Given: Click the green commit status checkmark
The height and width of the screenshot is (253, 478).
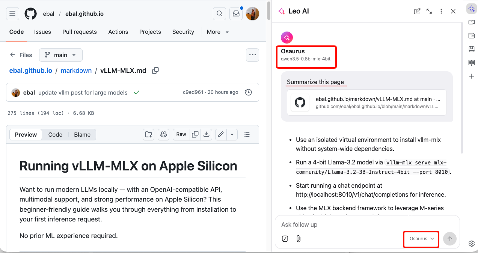Looking at the screenshot, I should [x=137, y=92].
